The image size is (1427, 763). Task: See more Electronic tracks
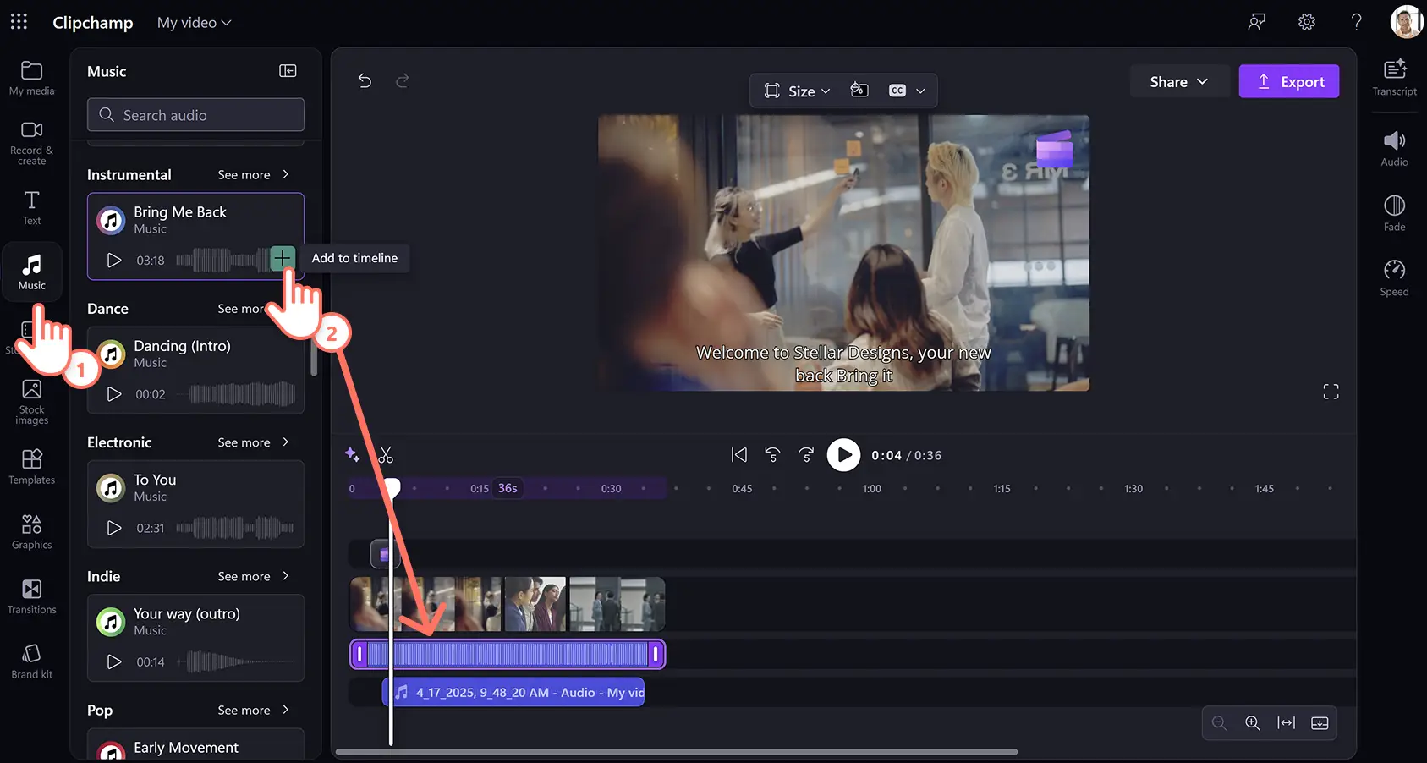[254, 442]
